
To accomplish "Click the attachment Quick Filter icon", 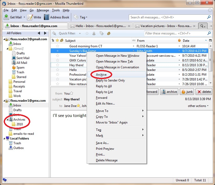I will (x=109, y=33).
